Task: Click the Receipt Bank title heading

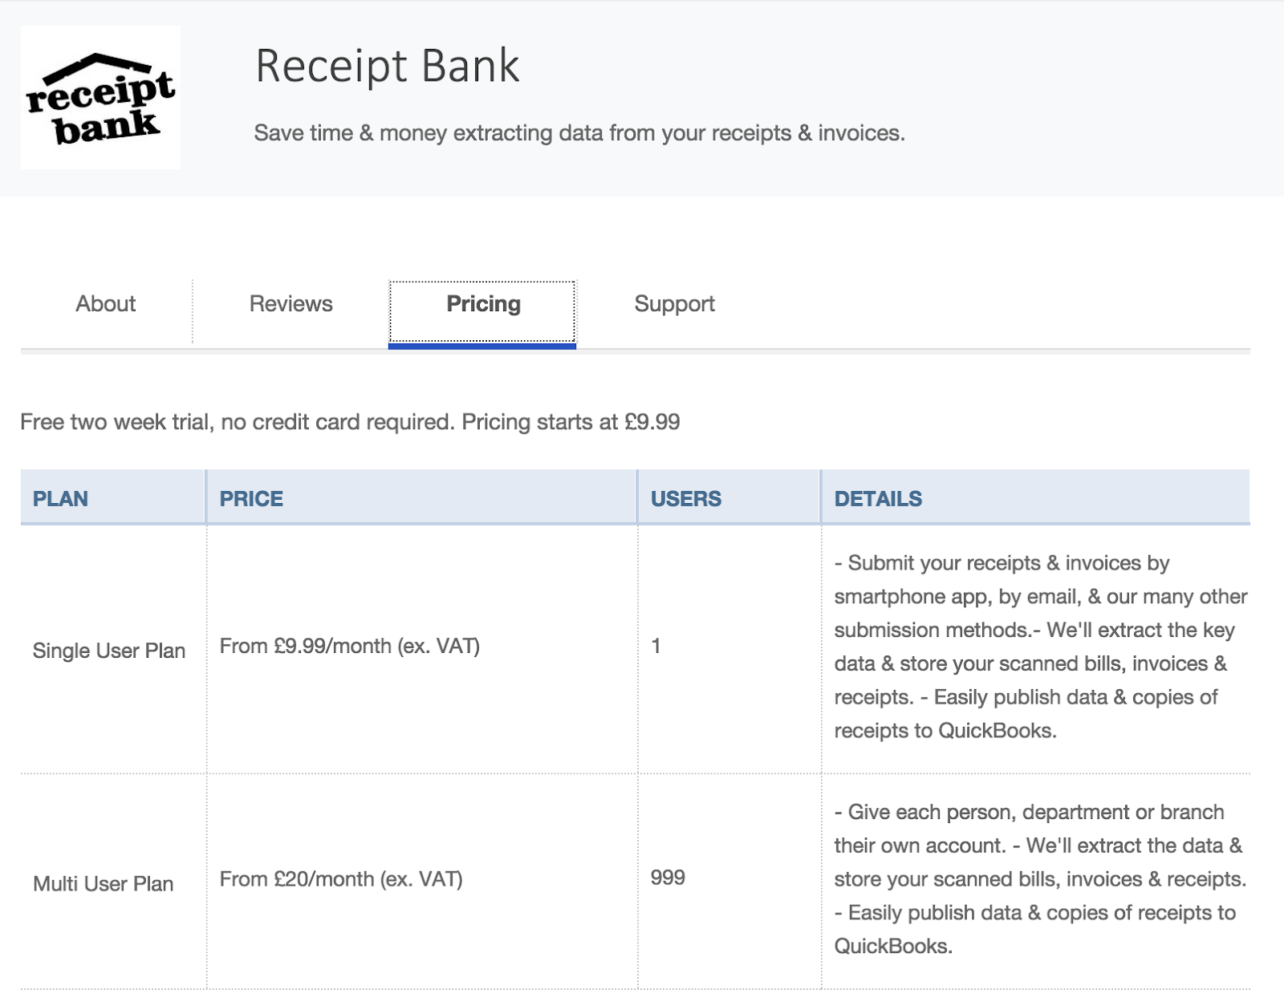Action: 388,66
